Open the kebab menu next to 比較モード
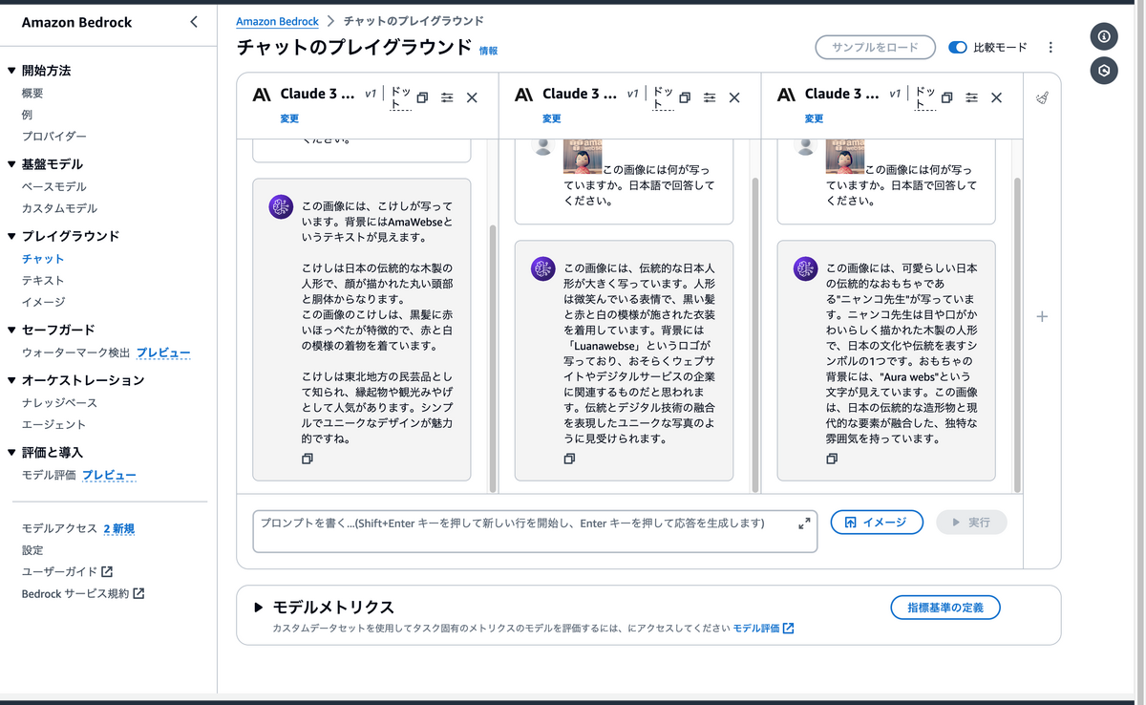The image size is (1146, 705). pyautogui.click(x=1050, y=47)
